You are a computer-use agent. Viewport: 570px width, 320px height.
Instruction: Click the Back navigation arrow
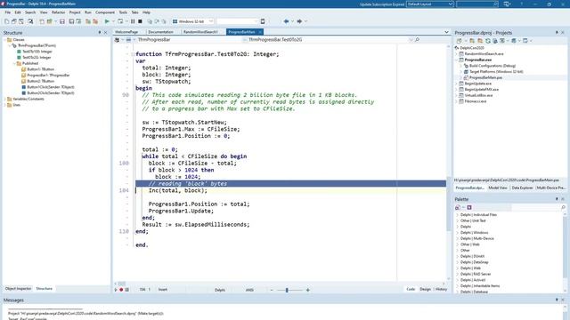[x=286, y=21]
